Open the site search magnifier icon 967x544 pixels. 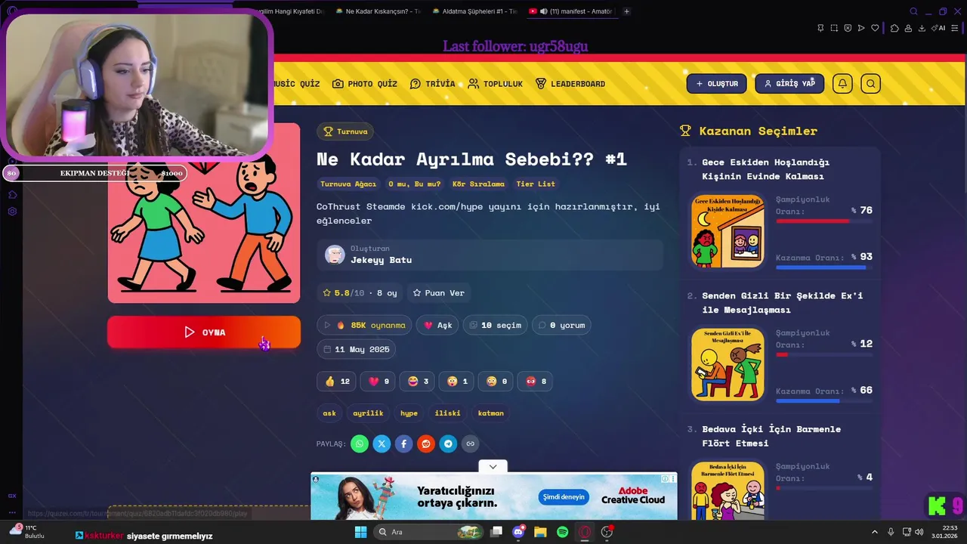pyautogui.click(x=870, y=83)
